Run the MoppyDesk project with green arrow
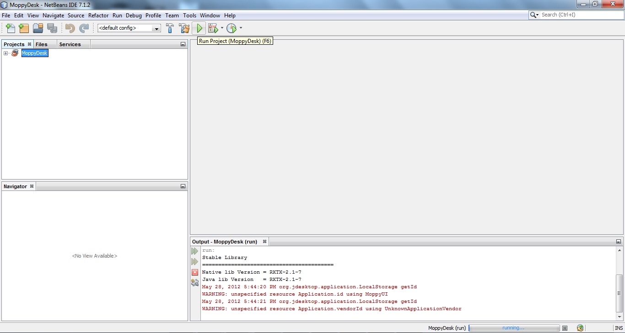This screenshot has width=625, height=333. (x=199, y=28)
